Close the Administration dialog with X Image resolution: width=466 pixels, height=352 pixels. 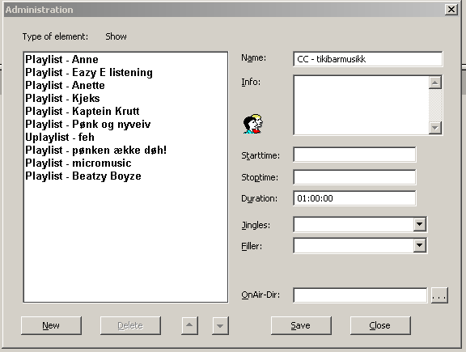pyautogui.click(x=451, y=10)
